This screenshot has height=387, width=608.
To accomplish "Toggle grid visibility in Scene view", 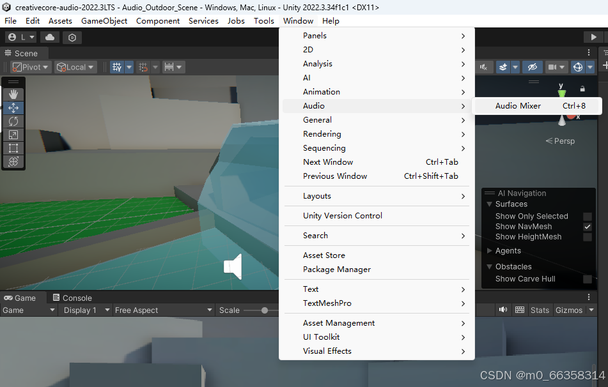I will pos(117,67).
